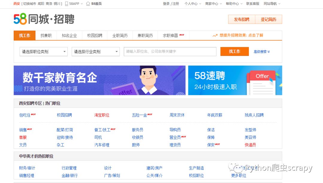Open the 请选择职位类别 dropdown
Screen dimensions: 323x183
[x=43, y=52]
